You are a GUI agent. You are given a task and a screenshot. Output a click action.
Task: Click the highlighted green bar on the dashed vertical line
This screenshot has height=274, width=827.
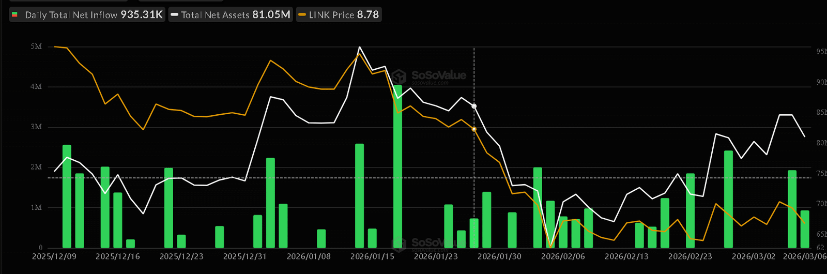[474, 233]
